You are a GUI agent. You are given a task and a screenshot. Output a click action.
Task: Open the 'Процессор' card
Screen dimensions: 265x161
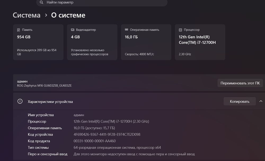pos(200,42)
